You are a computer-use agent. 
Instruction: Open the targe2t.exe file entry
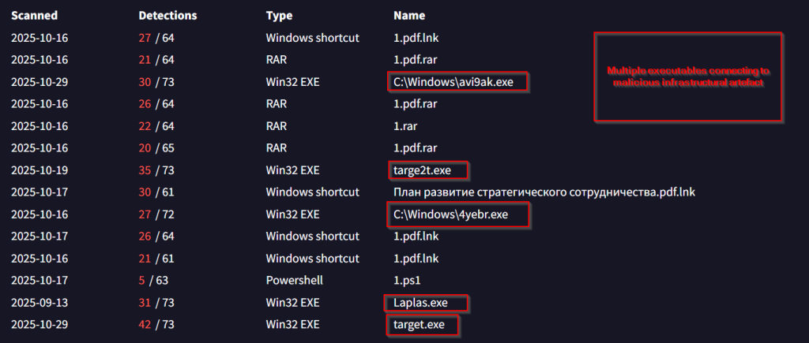pos(425,170)
